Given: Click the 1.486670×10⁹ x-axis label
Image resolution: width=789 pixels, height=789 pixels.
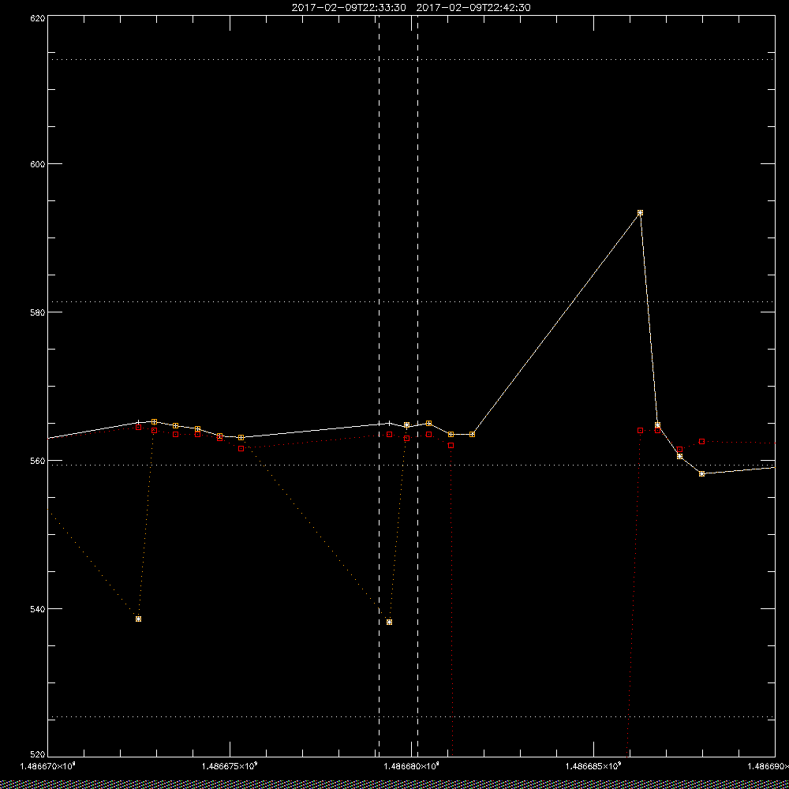Looking at the screenshot, I should point(48,766).
